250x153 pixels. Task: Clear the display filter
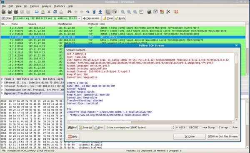pyautogui.click(x=108, y=18)
